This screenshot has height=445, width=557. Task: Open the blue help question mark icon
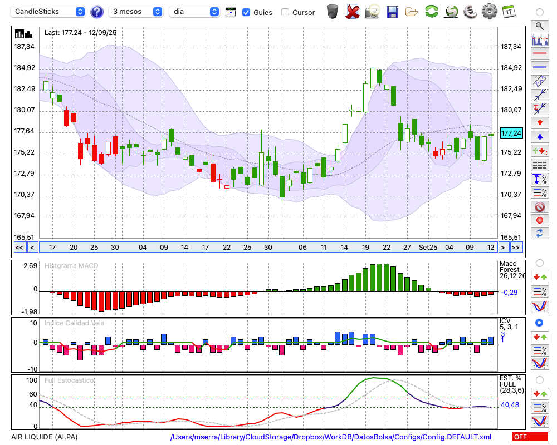click(96, 12)
